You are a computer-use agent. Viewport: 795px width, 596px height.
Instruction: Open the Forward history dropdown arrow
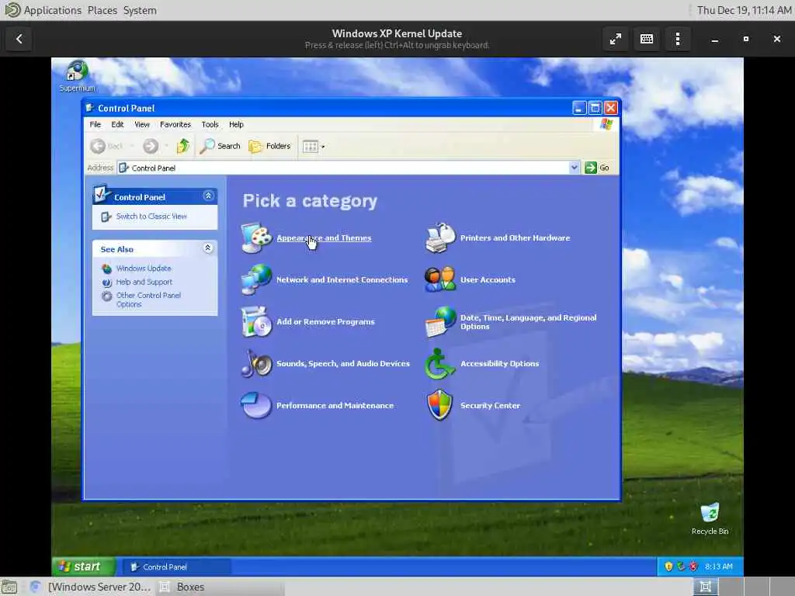click(x=166, y=147)
